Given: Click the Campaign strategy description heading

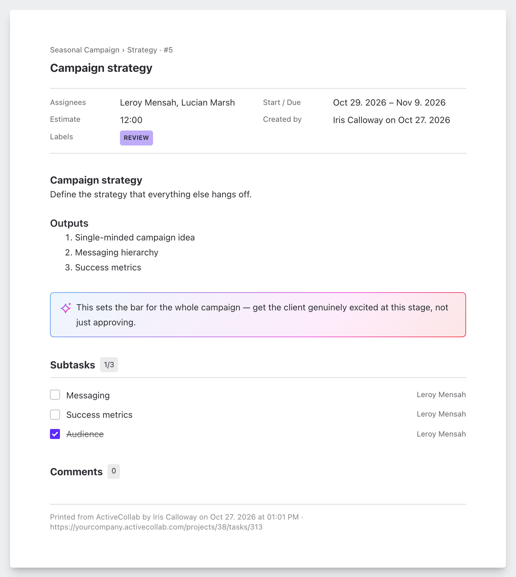Looking at the screenshot, I should 96,180.
